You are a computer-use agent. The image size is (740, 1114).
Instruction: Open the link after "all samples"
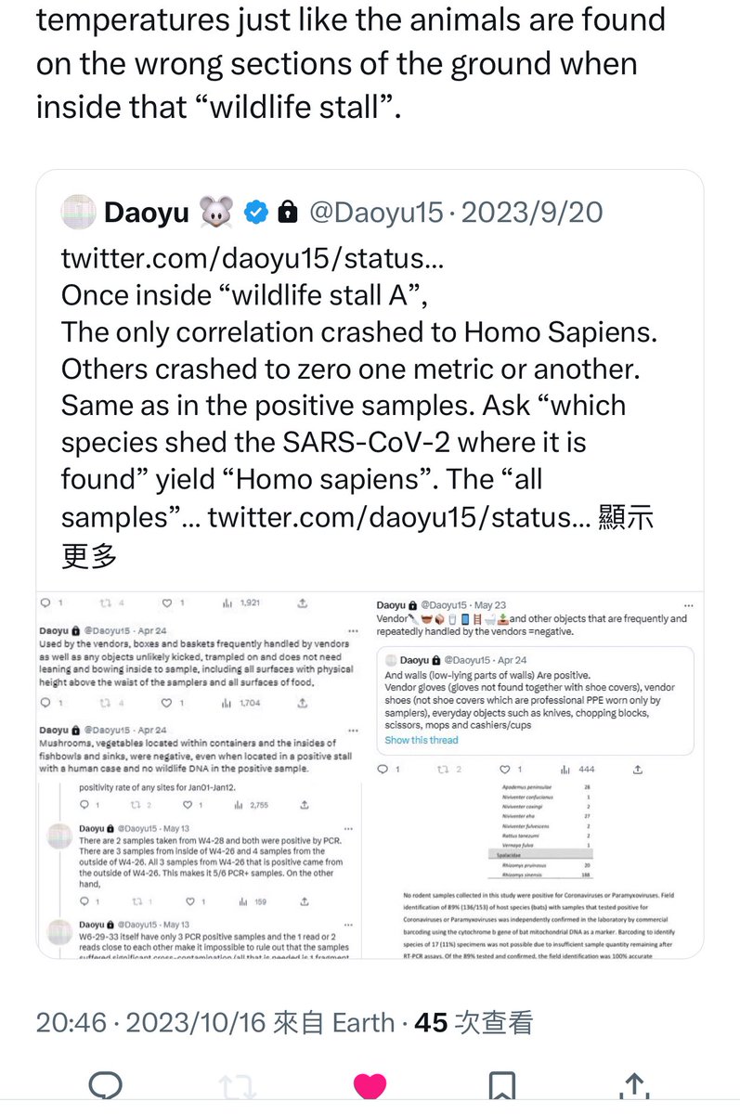pyautogui.click(x=399, y=517)
